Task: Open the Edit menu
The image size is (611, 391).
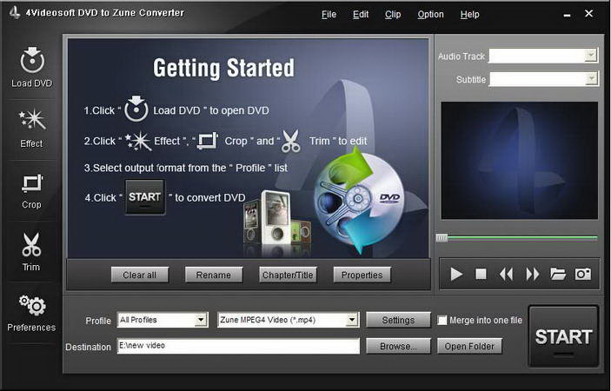Action: click(361, 15)
